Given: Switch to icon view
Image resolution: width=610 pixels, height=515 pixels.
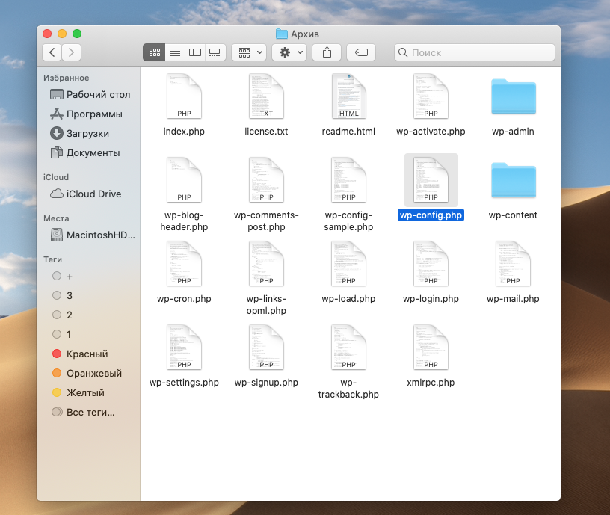Looking at the screenshot, I should pyautogui.click(x=155, y=52).
